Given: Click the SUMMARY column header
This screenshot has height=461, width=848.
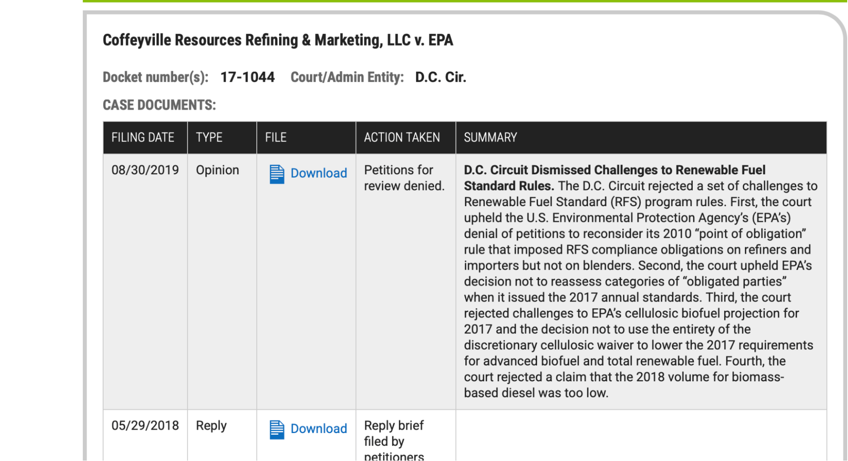Looking at the screenshot, I should (x=490, y=137).
